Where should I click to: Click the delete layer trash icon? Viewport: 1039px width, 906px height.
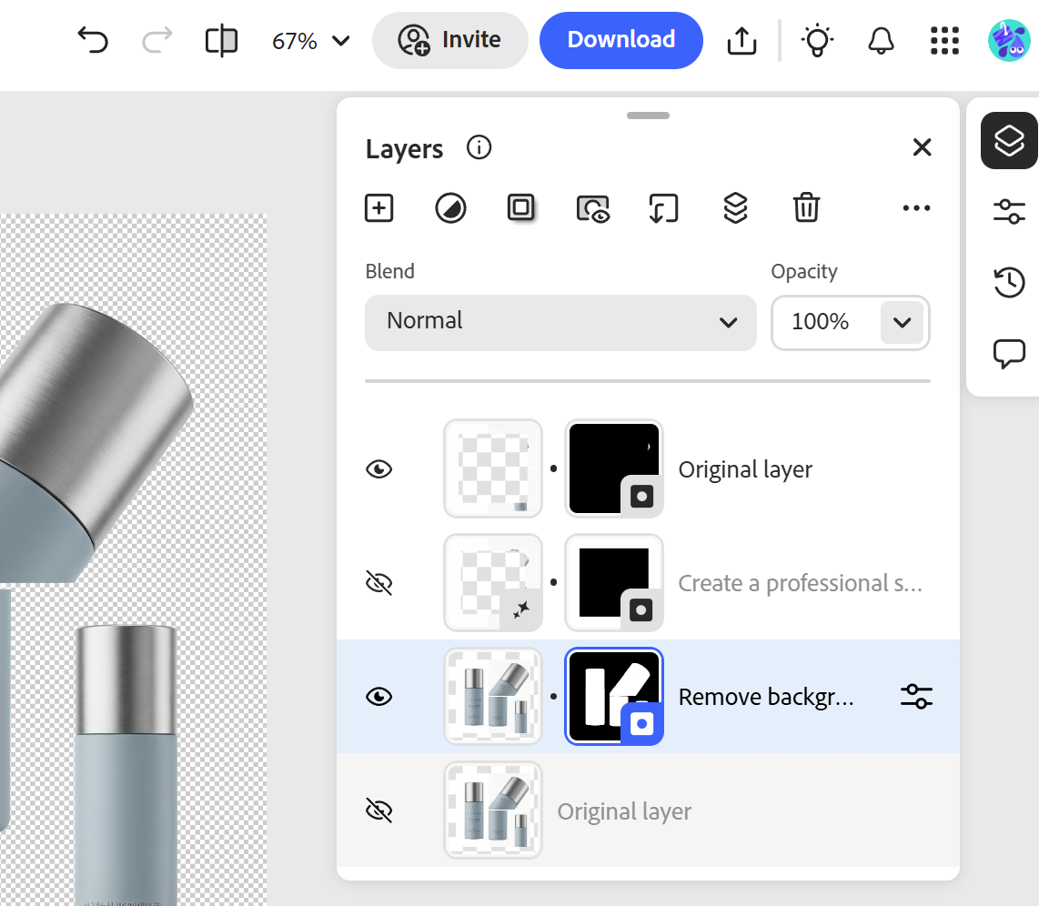pyautogui.click(x=806, y=208)
